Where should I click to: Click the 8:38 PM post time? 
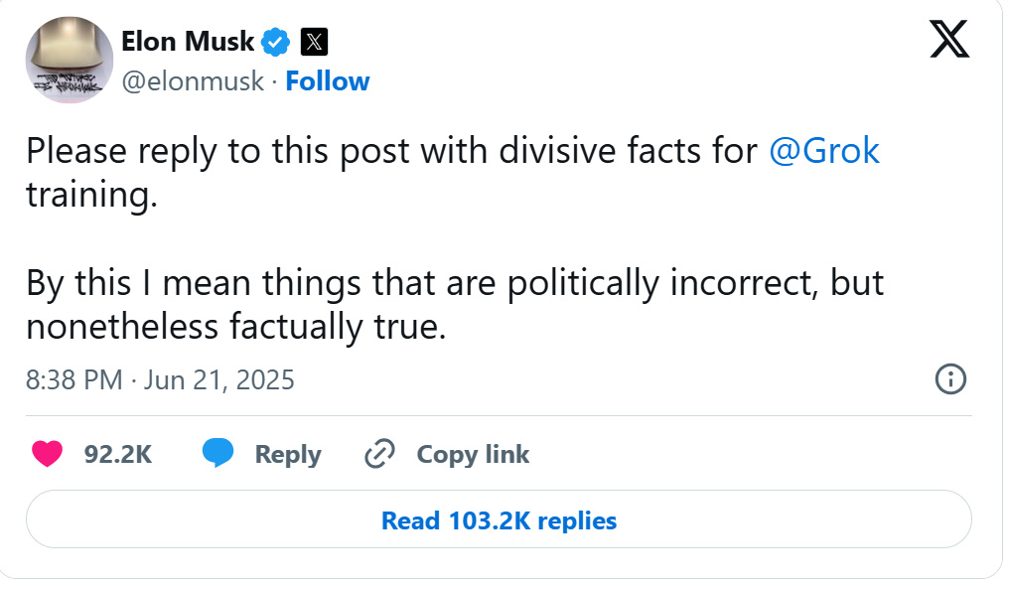[74, 379]
